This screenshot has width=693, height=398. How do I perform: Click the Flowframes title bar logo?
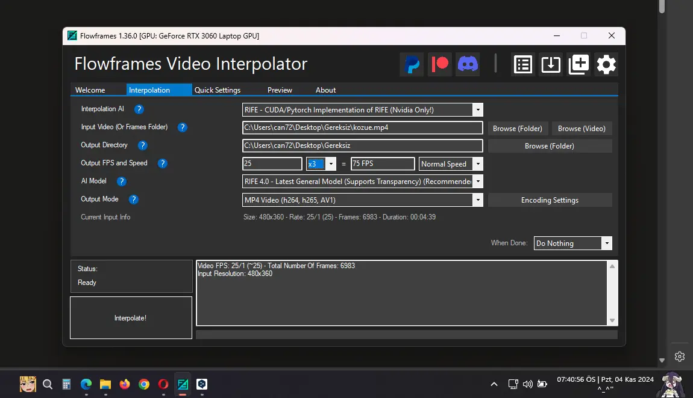72,35
